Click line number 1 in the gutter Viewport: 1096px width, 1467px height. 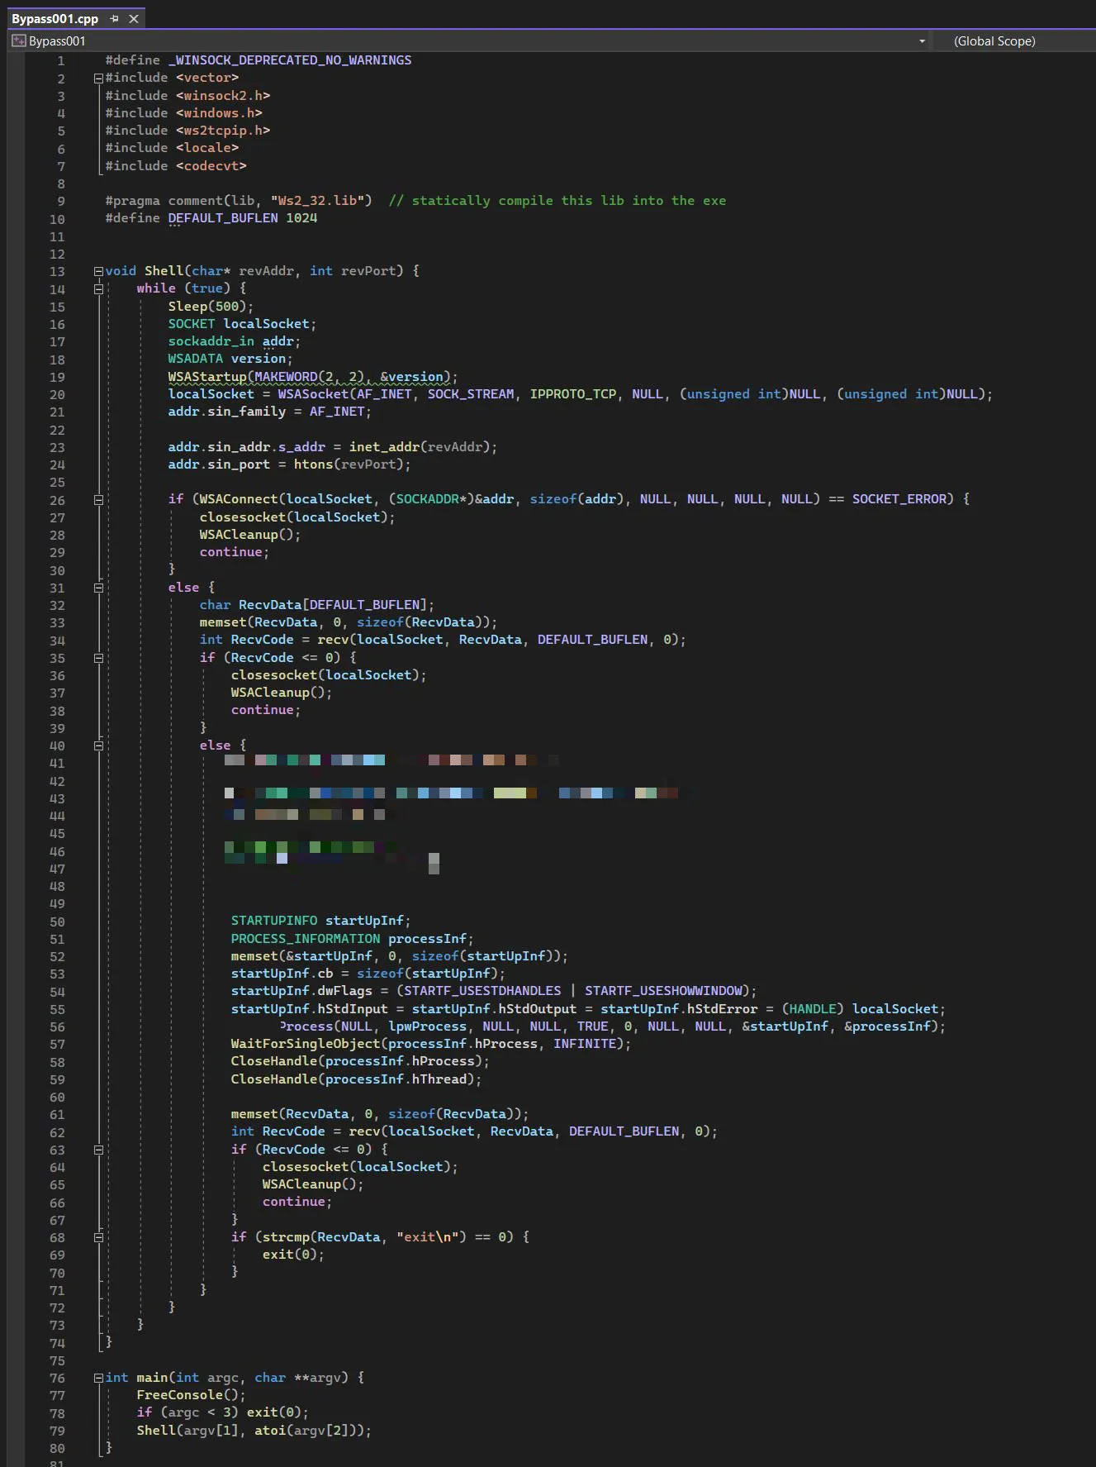point(60,60)
